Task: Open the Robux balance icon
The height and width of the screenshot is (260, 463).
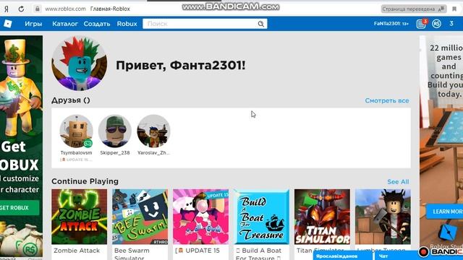Action: coord(436,24)
